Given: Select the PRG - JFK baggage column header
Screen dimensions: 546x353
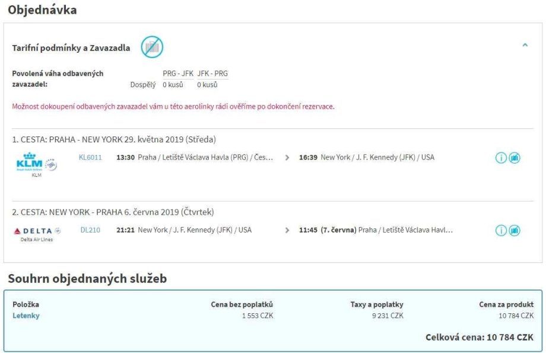Looking at the screenshot, I should coord(177,74).
